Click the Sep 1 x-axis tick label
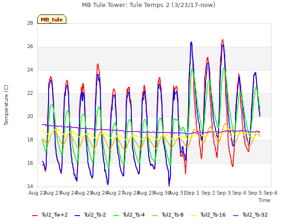 click(x=192, y=193)
